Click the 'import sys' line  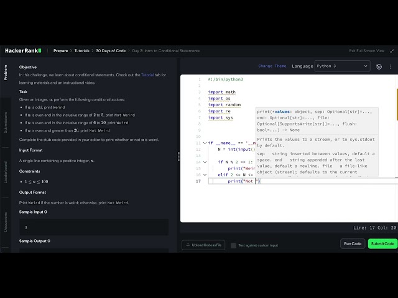coord(220,117)
